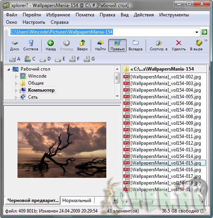Open the Действия menu

(x=144, y=15)
